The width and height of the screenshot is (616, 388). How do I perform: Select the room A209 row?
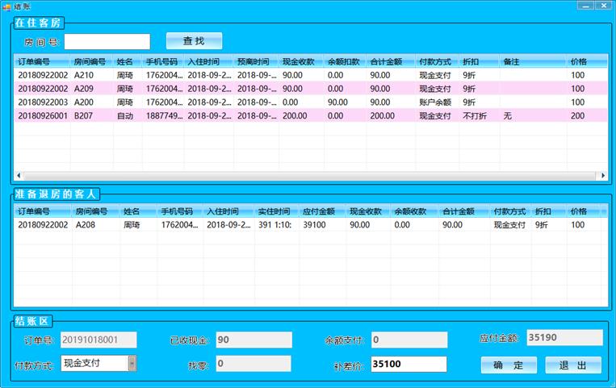click(x=90, y=89)
